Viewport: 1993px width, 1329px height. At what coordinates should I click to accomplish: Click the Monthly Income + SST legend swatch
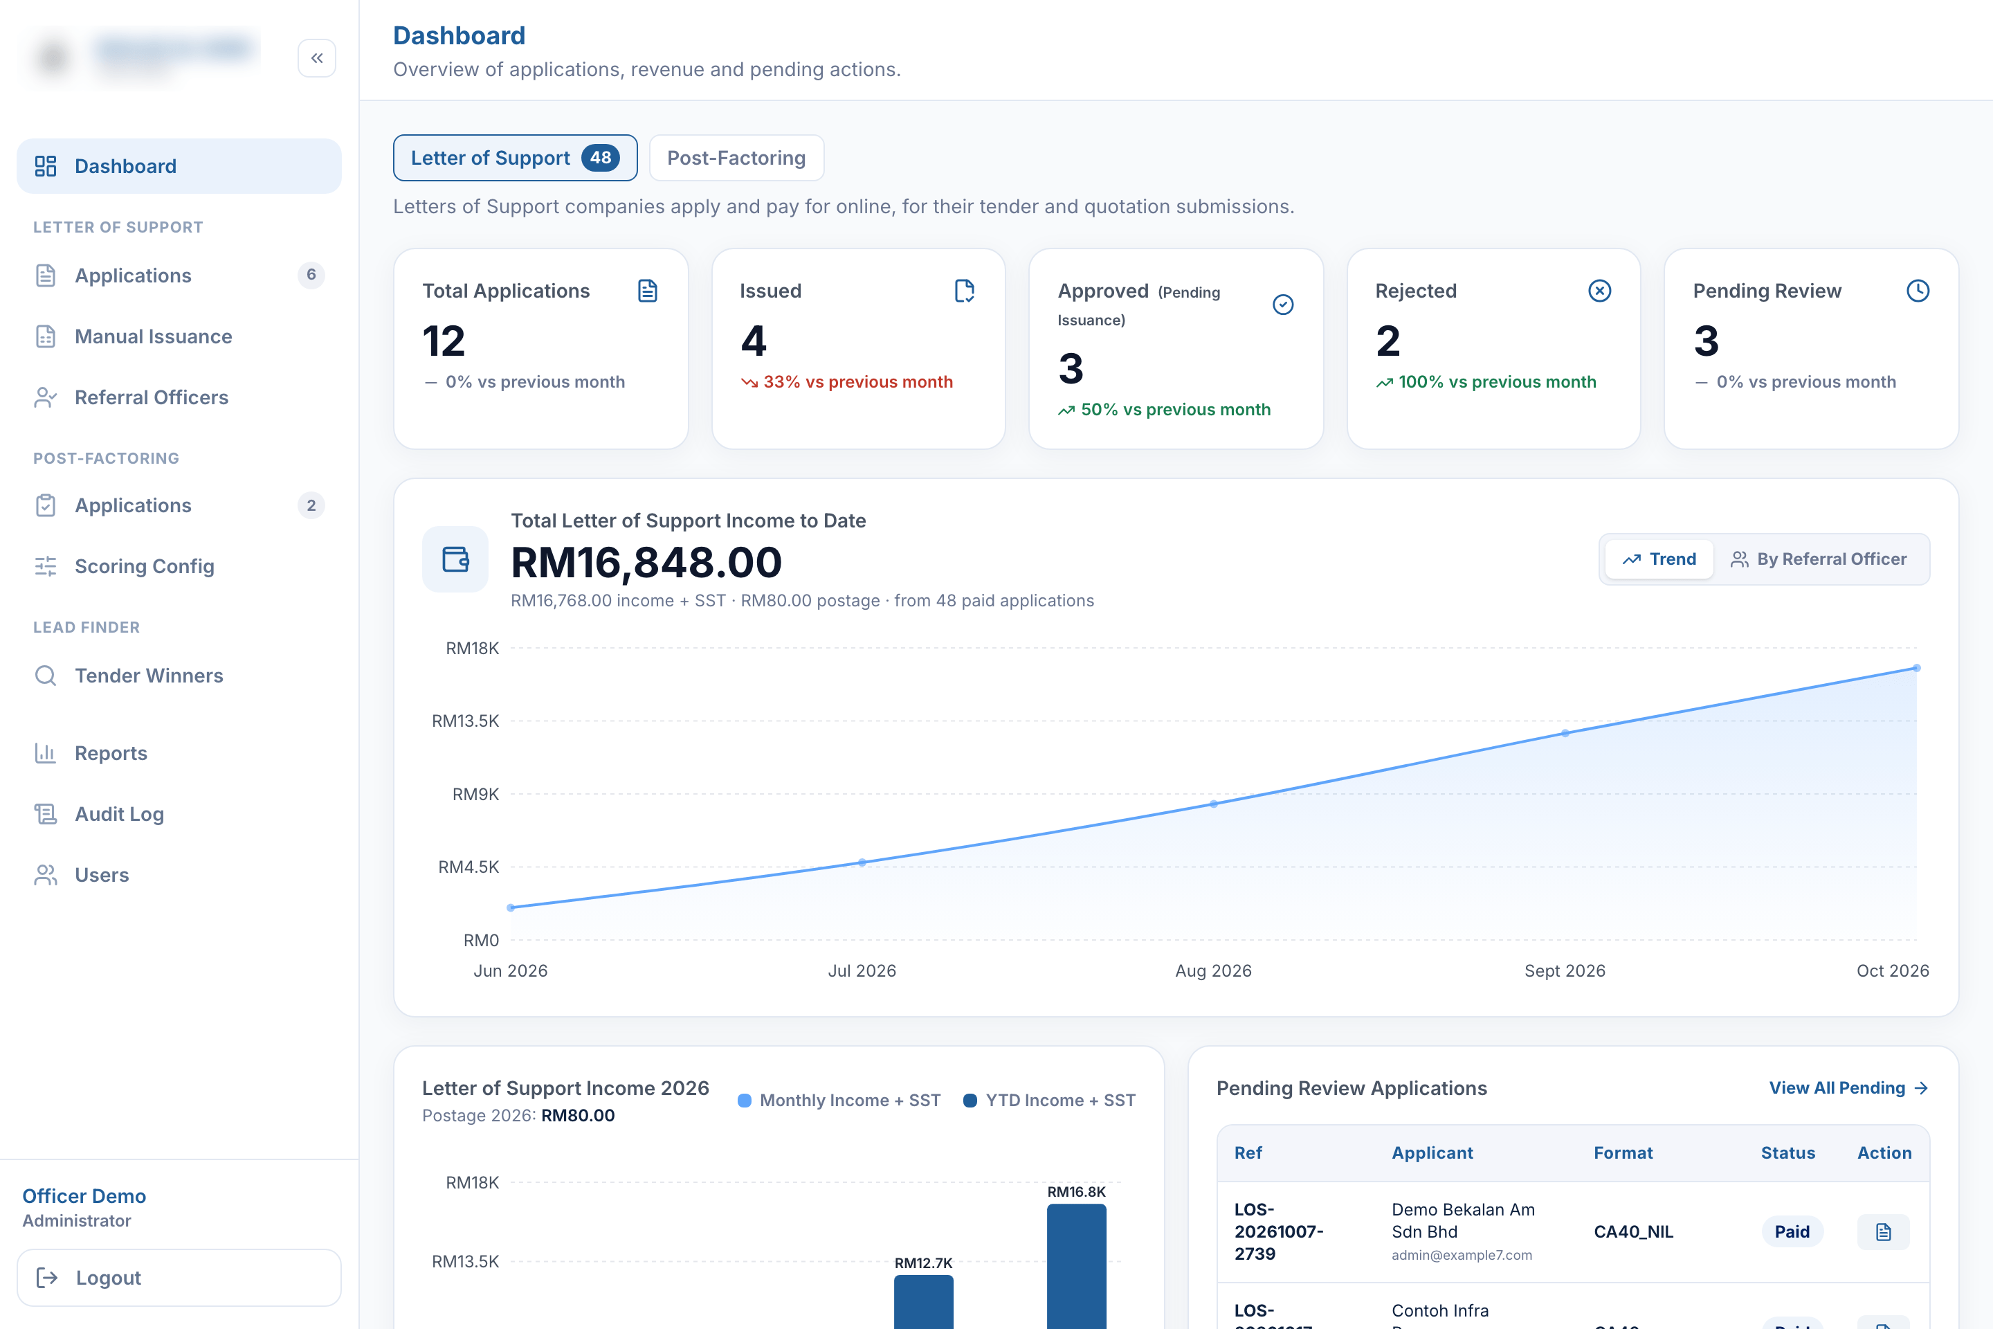coord(744,1100)
